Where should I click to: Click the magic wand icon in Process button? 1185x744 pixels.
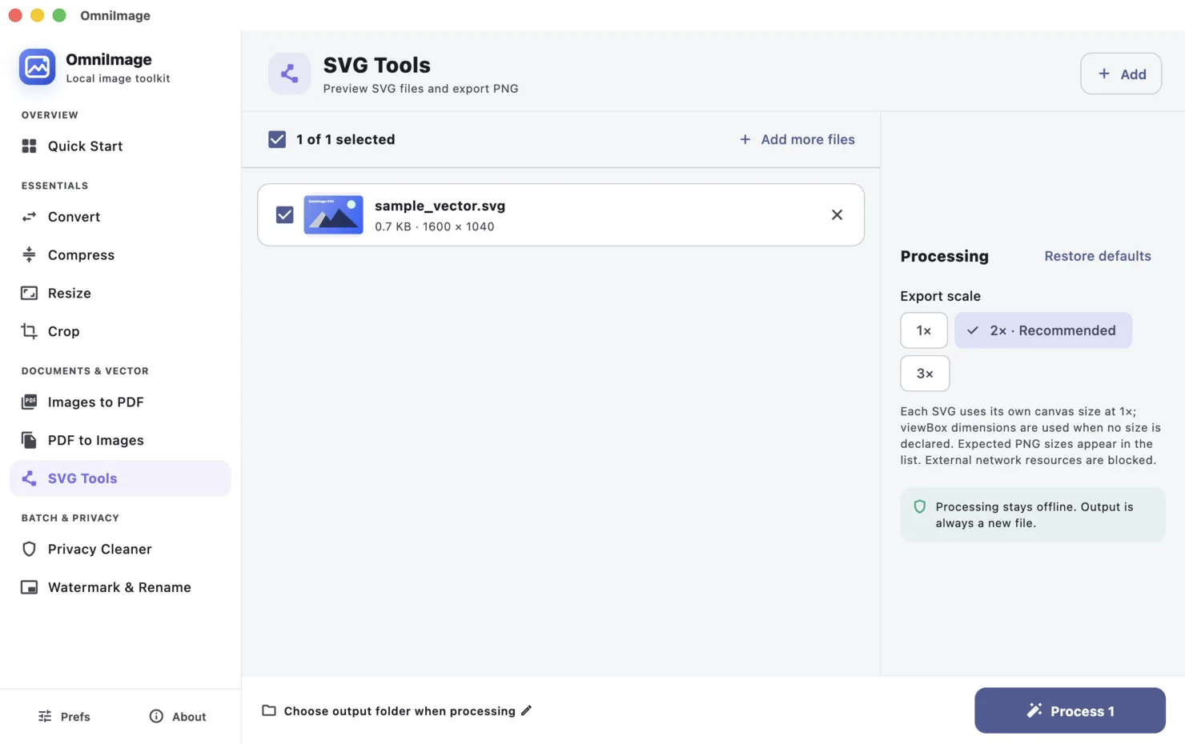[1034, 710]
